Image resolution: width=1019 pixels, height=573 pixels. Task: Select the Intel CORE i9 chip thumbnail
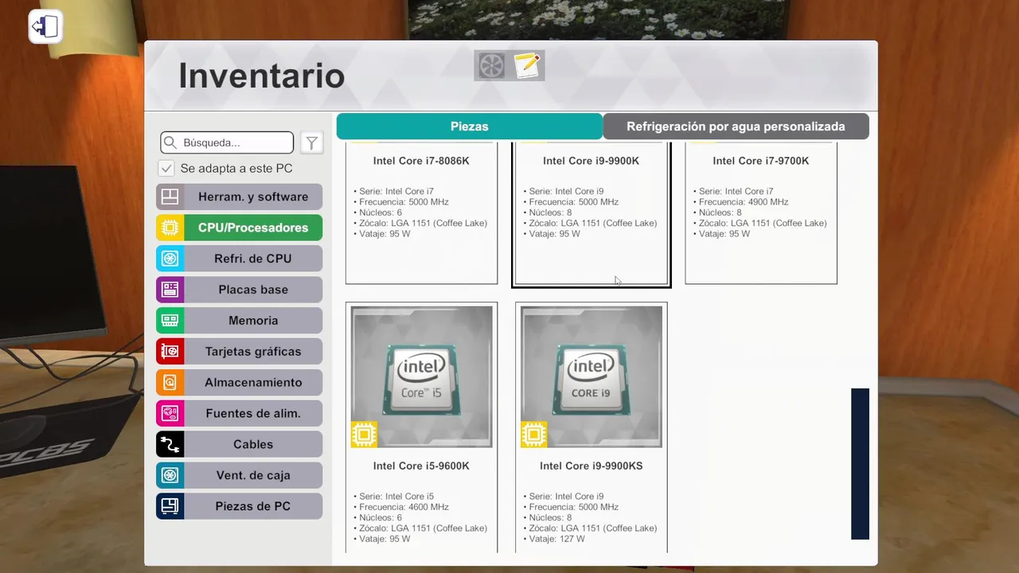click(591, 377)
